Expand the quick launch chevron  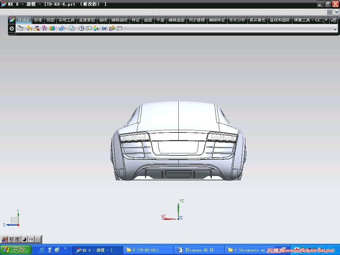coord(65,248)
